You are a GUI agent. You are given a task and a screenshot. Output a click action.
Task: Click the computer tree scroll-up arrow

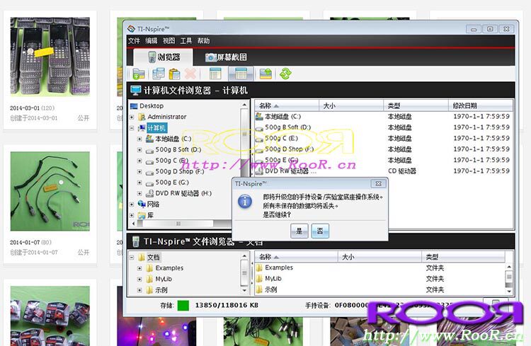(x=244, y=105)
